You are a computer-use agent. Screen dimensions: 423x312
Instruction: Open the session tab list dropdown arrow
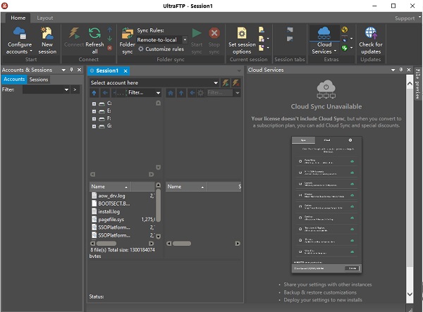[x=239, y=71]
